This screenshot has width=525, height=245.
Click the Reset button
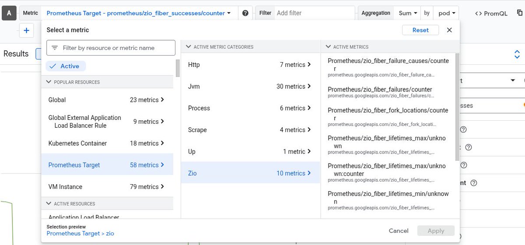[420, 30]
